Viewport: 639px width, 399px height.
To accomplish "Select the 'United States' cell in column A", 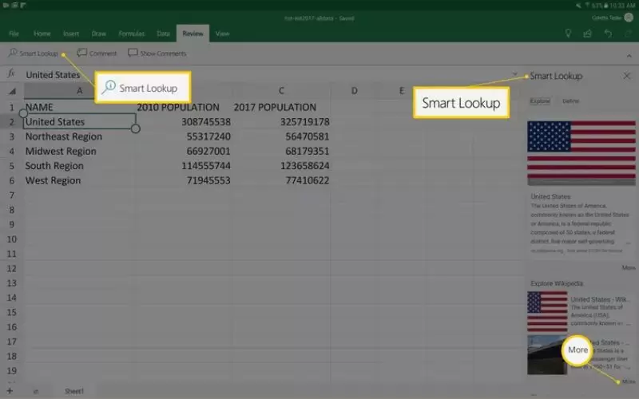I will tap(79, 122).
